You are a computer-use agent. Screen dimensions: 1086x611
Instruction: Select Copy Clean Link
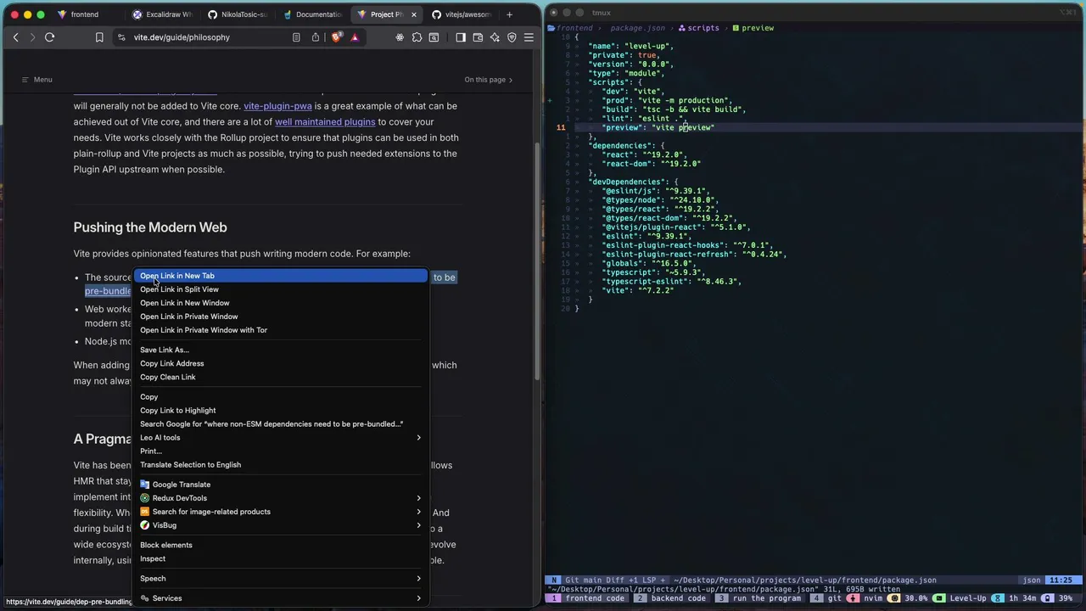282,377
